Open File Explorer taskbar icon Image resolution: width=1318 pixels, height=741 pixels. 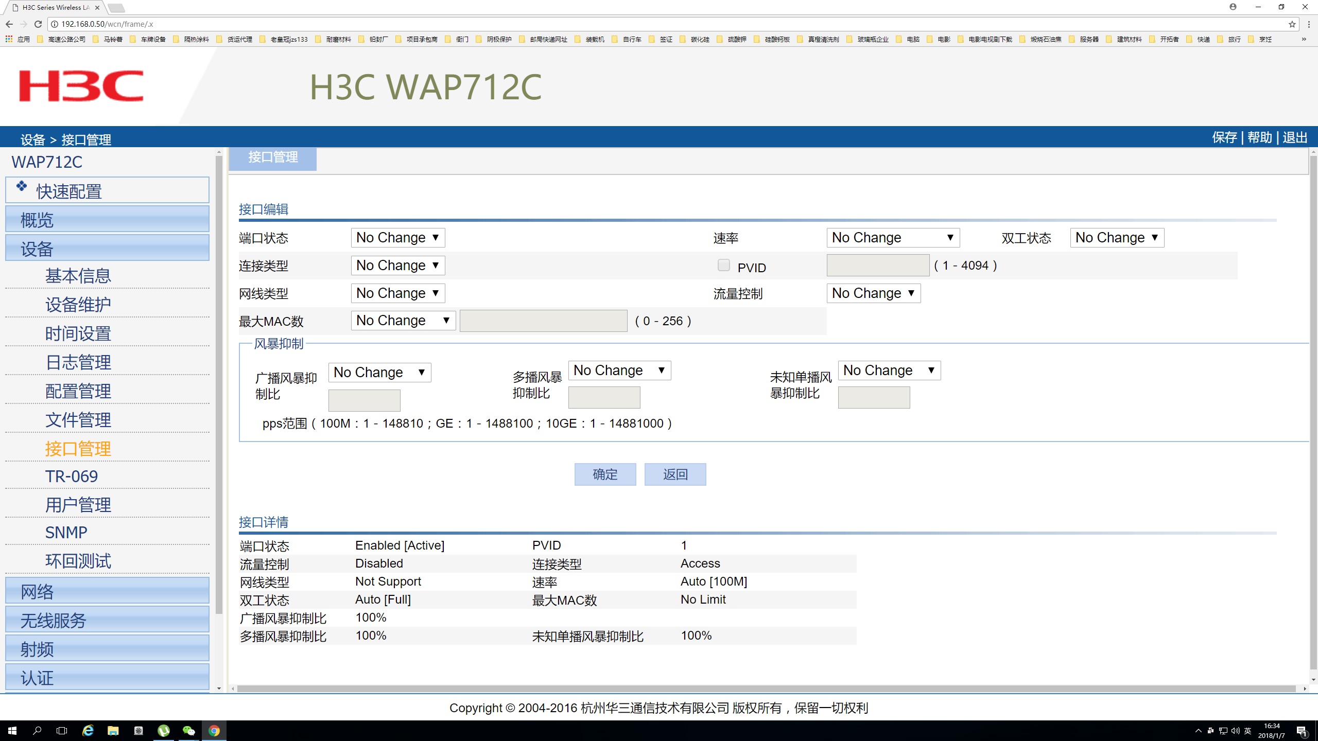pyautogui.click(x=113, y=731)
